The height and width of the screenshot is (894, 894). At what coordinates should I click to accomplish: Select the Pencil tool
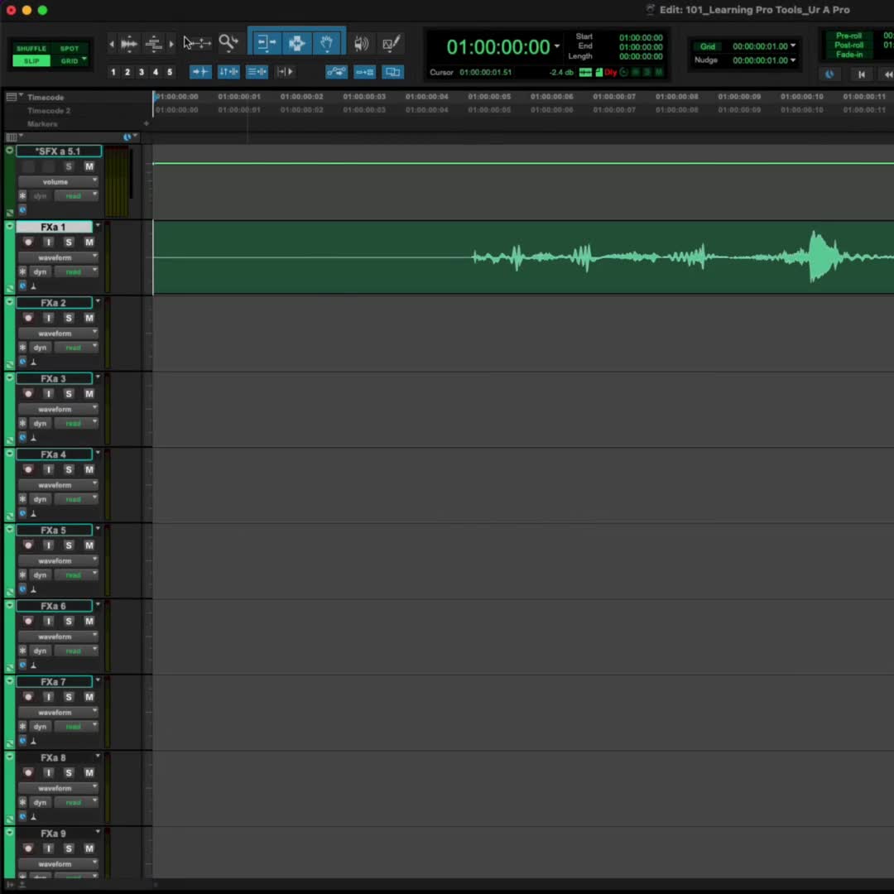[x=391, y=43]
